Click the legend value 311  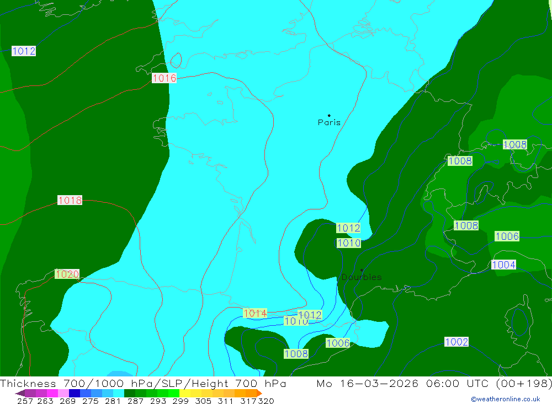coord(225,401)
